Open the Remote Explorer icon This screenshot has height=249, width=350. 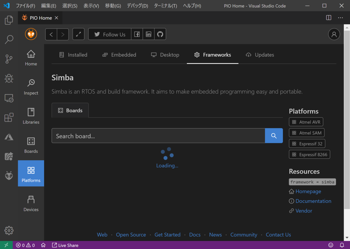[9, 98]
